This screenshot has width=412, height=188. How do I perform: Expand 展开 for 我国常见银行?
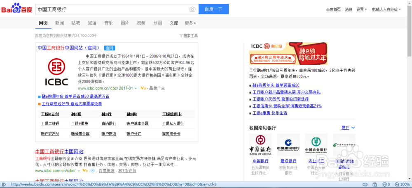coord(348,128)
